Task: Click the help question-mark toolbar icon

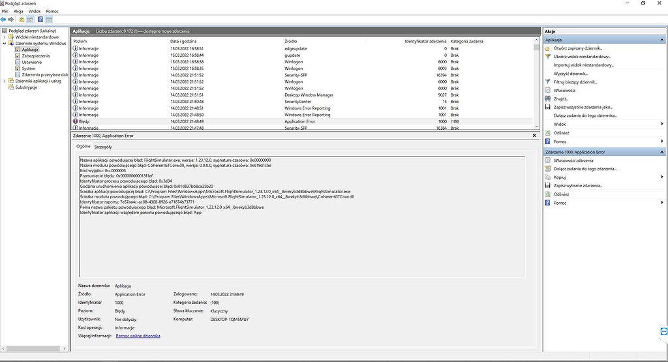Action: (x=40, y=20)
